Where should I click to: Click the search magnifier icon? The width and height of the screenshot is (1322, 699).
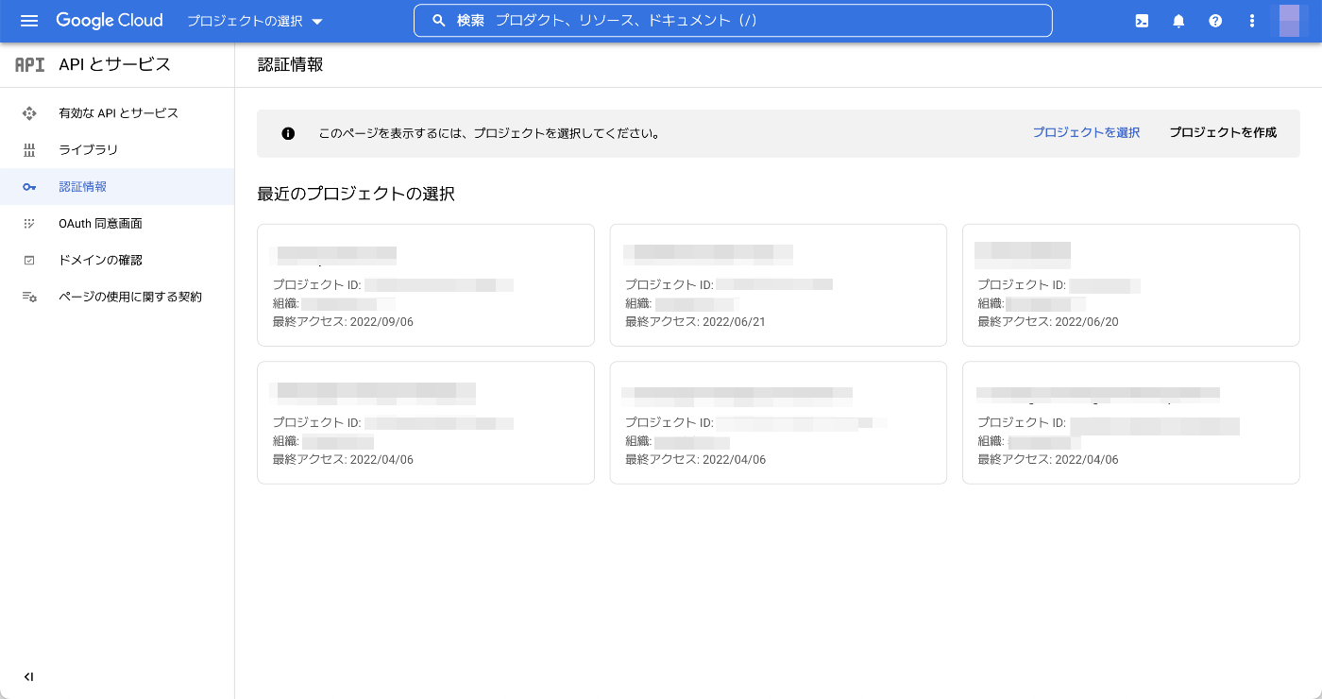[439, 21]
